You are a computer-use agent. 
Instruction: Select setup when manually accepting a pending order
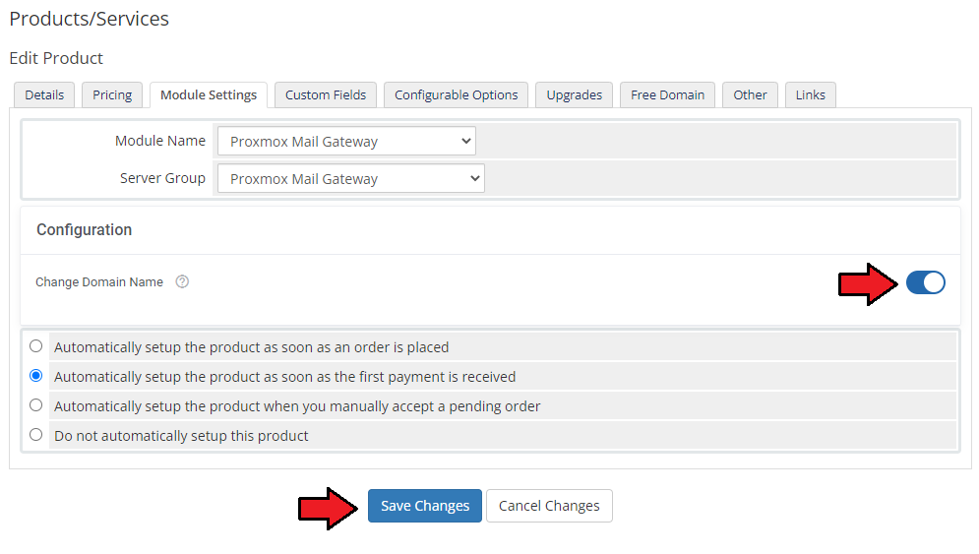pos(36,404)
